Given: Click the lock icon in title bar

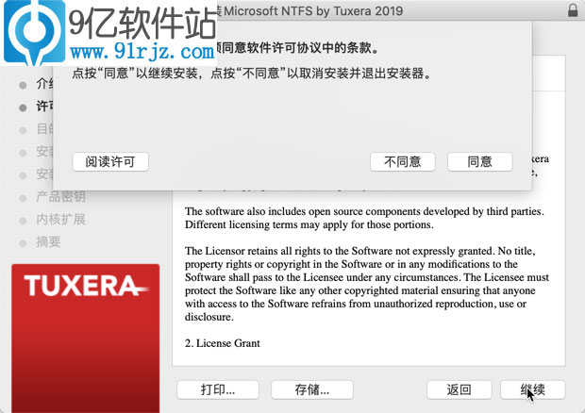Looking at the screenshot, I should tap(573, 10).
